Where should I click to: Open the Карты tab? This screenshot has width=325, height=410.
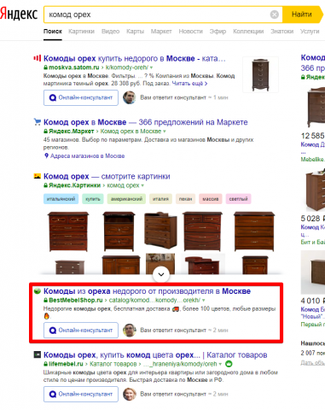(135, 32)
